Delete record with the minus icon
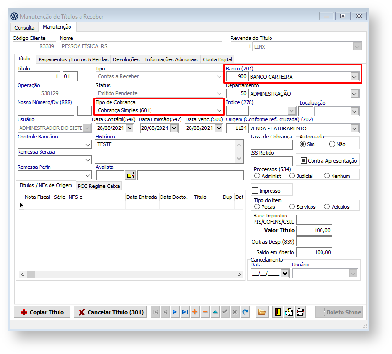This screenshot has width=392, height=354. click(x=205, y=312)
